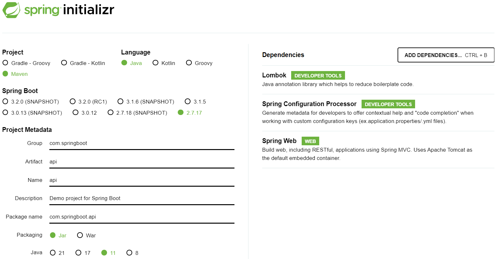Choose Spring Boot version 2.7.17
The width and height of the screenshot is (496, 259).
190,113
